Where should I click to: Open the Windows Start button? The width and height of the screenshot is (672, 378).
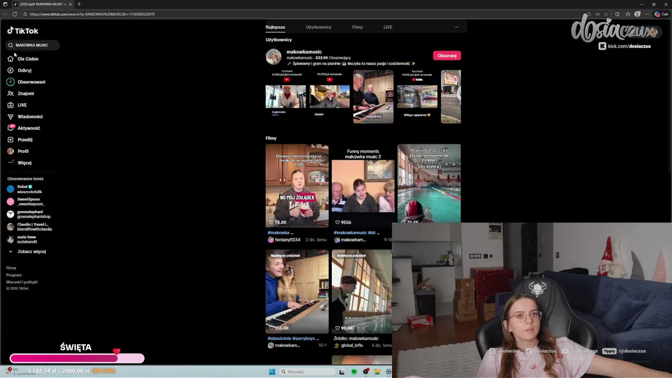pyautogui.click(x=272, y=372)
